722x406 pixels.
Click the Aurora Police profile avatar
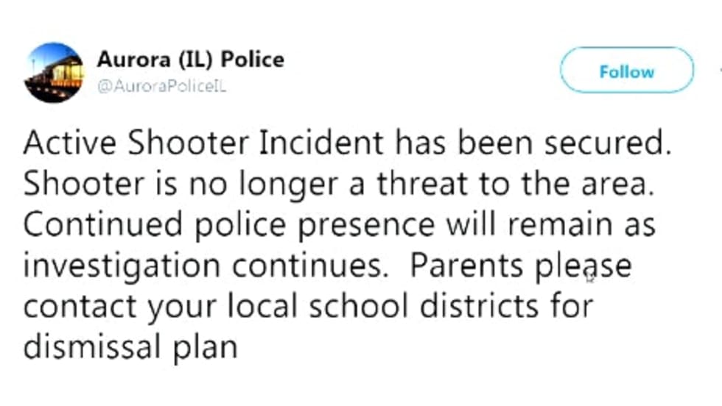(x=54, y=72)
